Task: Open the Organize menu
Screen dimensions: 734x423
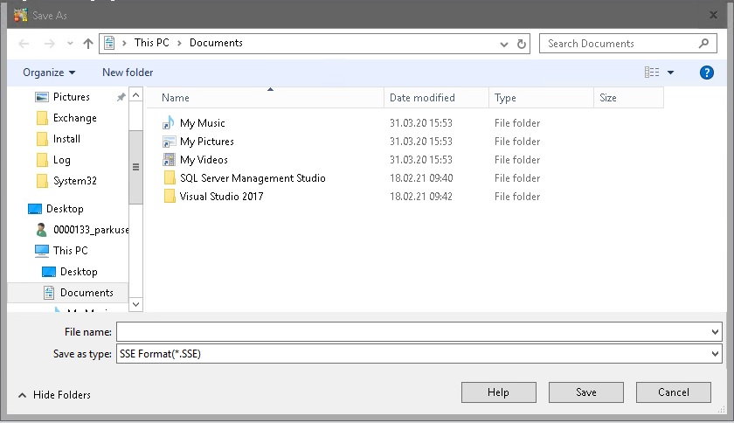Action: 49,73
